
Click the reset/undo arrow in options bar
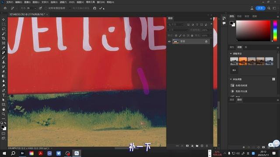pos(94,8)
